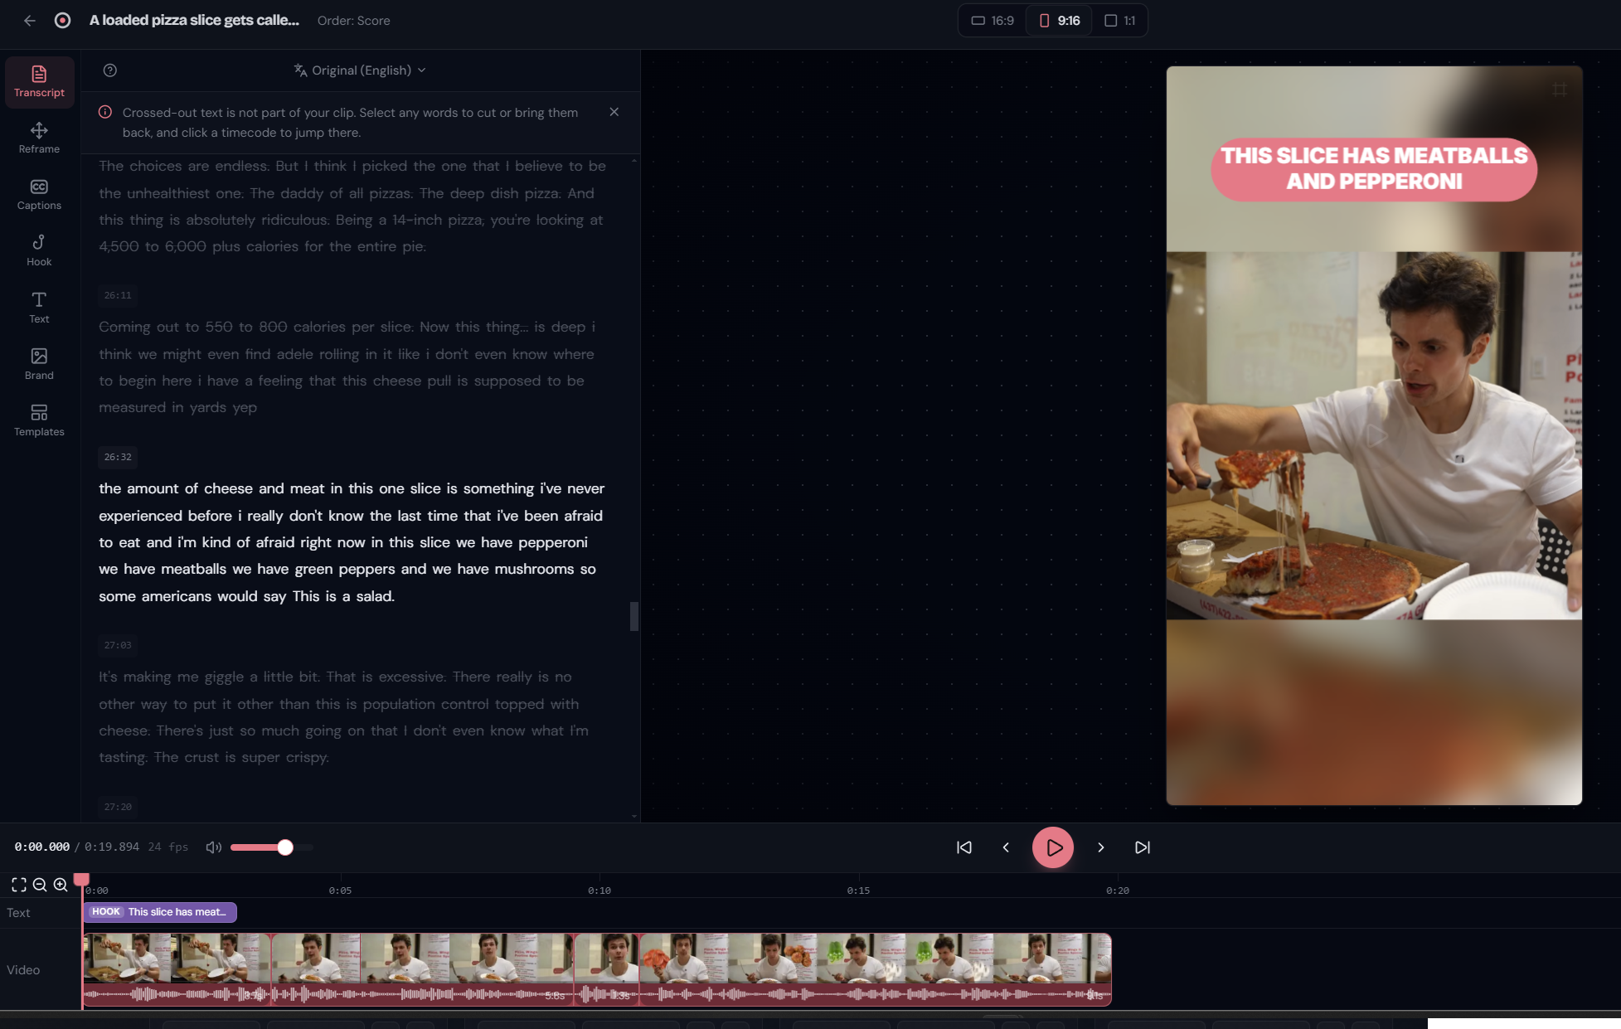
Task: Skip to the clip end
Action: [x=1143, y=847]
